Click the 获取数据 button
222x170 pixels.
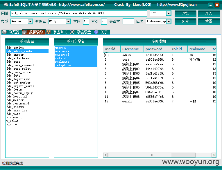[160, 41]
